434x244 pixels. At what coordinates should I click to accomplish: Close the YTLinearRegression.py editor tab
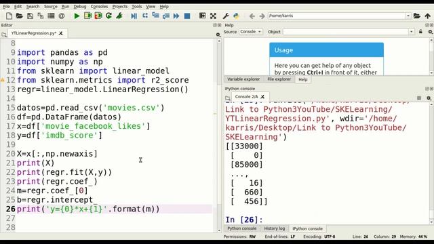[x=61, y=33]
